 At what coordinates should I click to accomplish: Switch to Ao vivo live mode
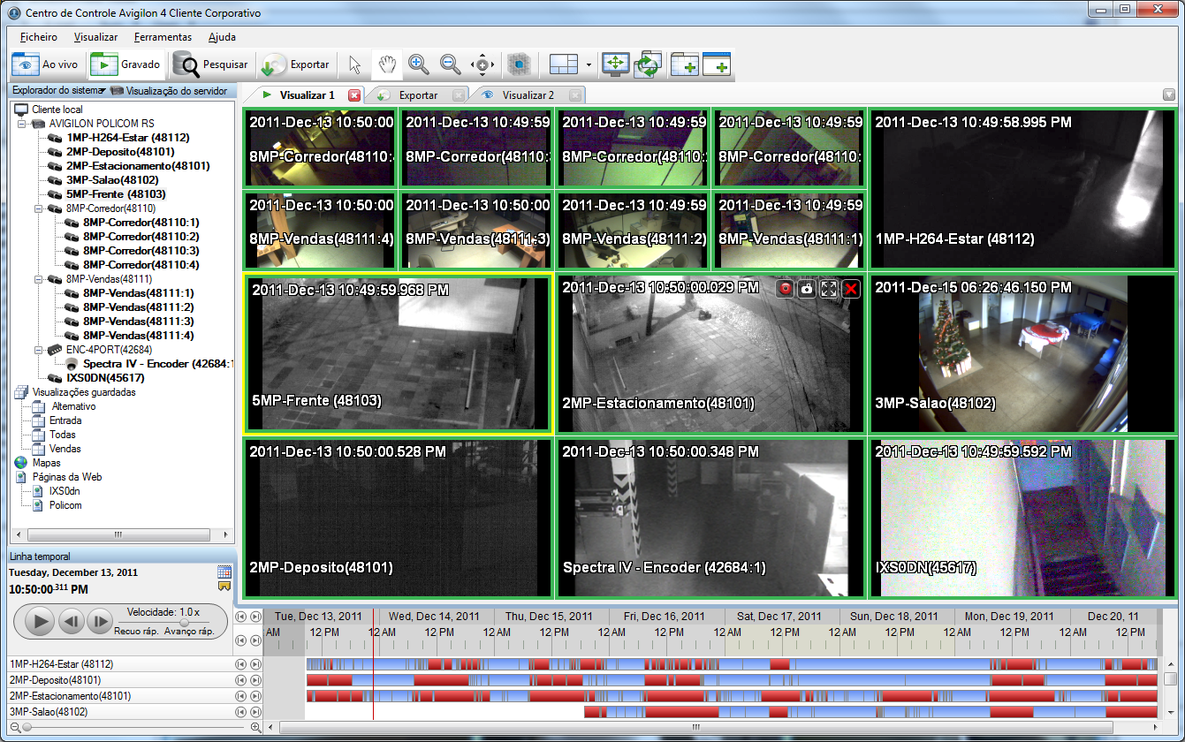point(48,64)
